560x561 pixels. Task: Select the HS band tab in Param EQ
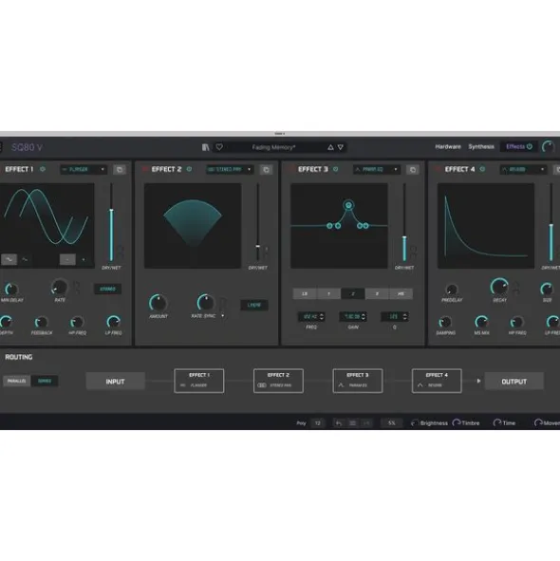(x=401, y=294)
